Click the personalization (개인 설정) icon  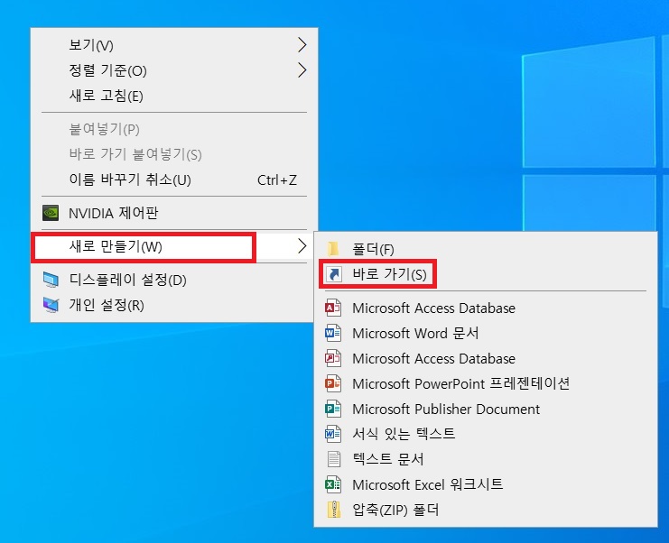pyautogui.click(x=51, y=305)
